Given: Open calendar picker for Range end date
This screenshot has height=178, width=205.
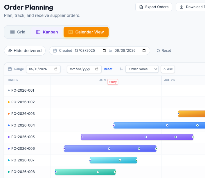Looking at the screenshot, I should tap(97, 69).
